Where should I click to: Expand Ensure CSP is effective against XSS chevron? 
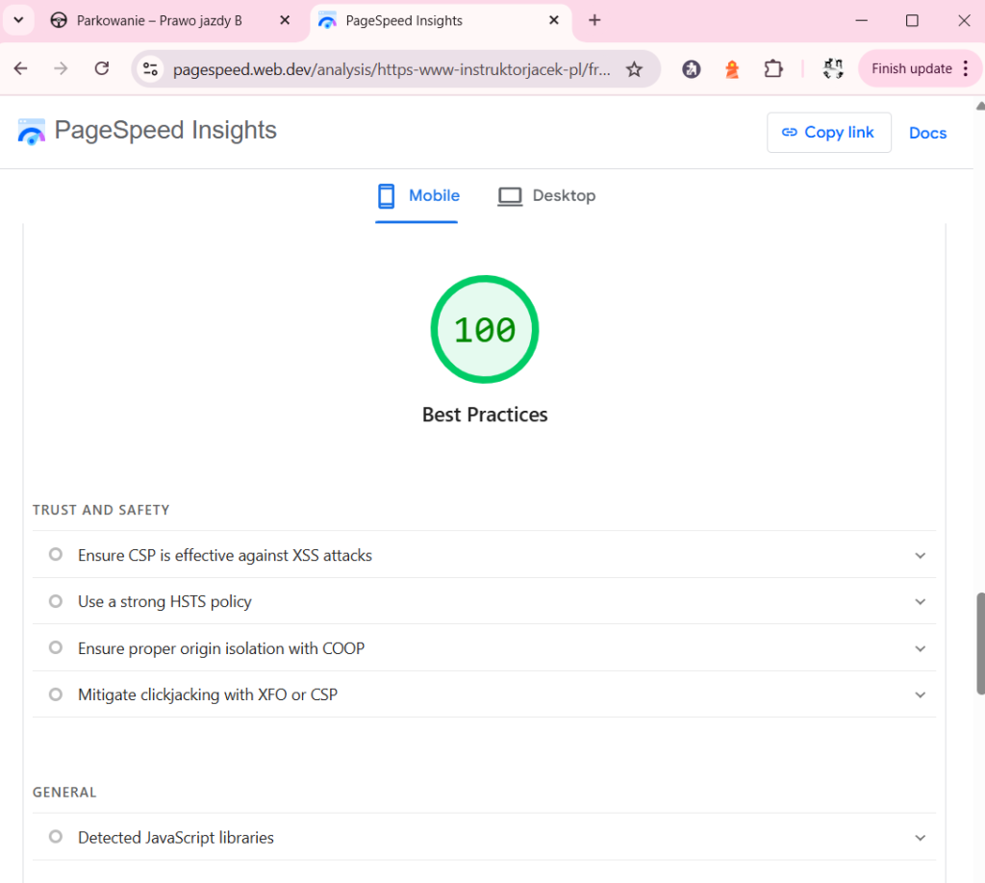[x=920, y=555]
